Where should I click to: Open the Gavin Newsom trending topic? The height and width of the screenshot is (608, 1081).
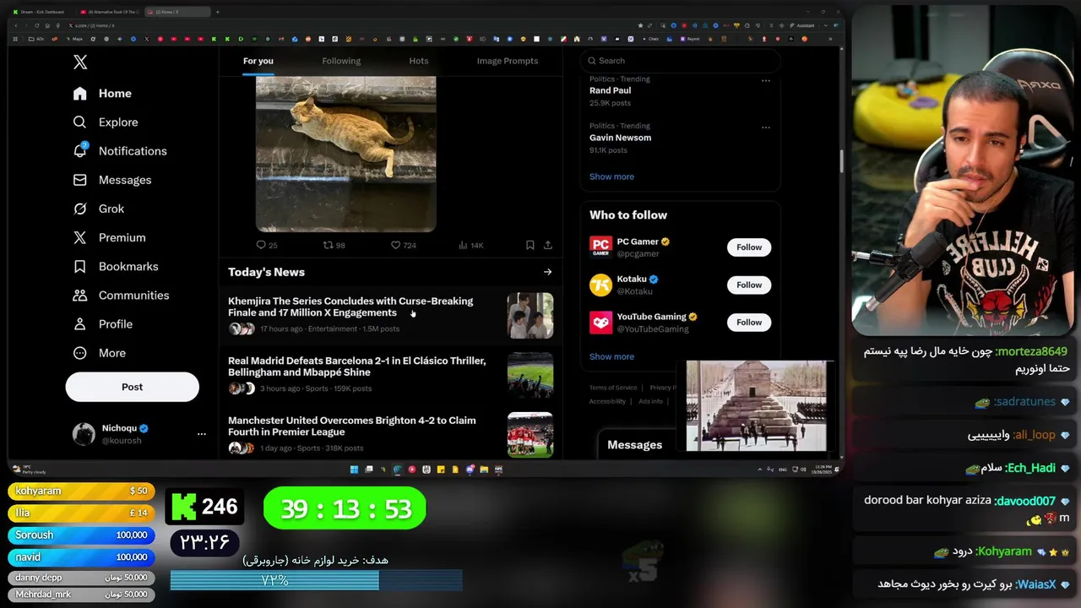tap(621, 138)
